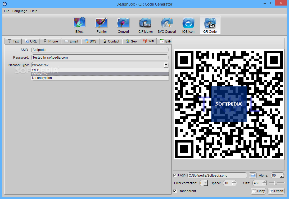Switch to the URL tab
Screen dimensions: 289x199
(x=31, y=41)
